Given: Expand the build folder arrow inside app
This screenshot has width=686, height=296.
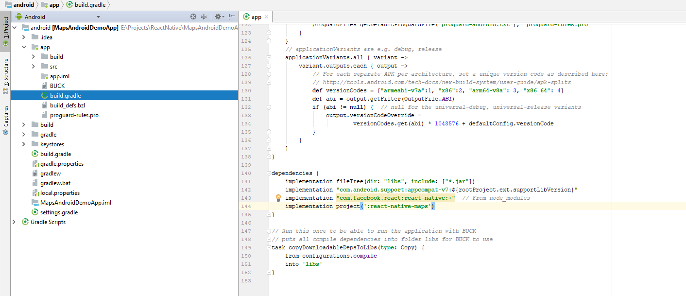Looking at the screenshot, I should [x=34, y=57].
